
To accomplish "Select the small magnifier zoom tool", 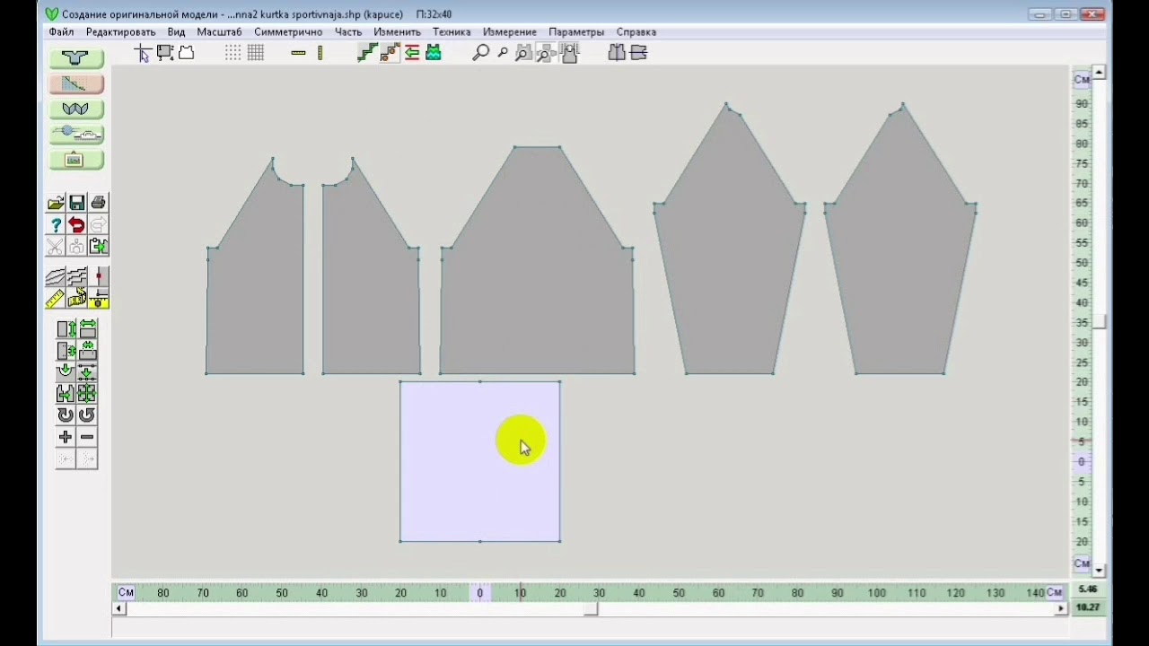I will tap(503, 53).
